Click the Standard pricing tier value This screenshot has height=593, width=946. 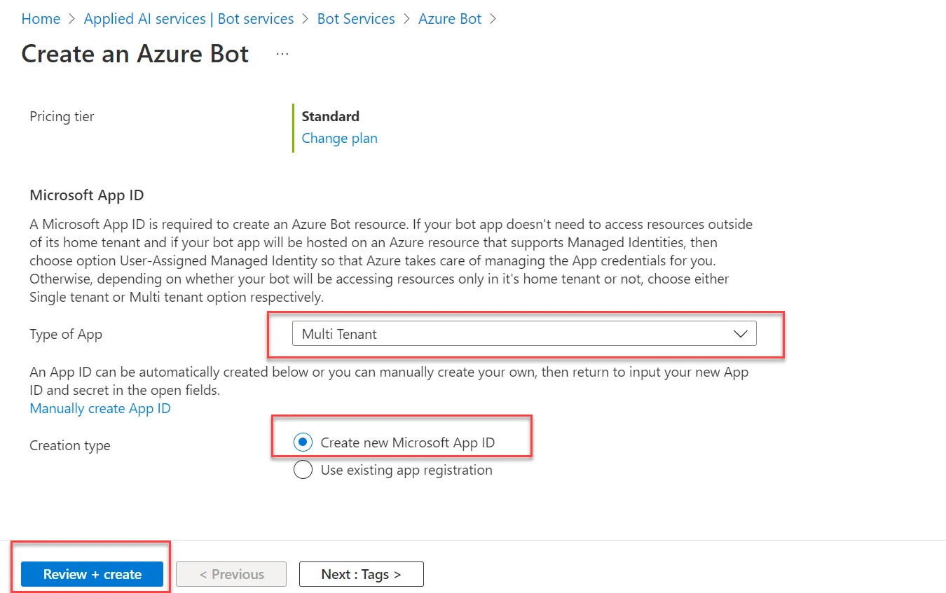(x=331, y=116)
